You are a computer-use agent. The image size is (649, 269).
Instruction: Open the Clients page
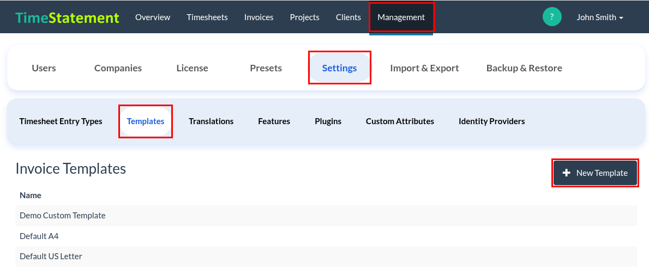tap(348, 17)
